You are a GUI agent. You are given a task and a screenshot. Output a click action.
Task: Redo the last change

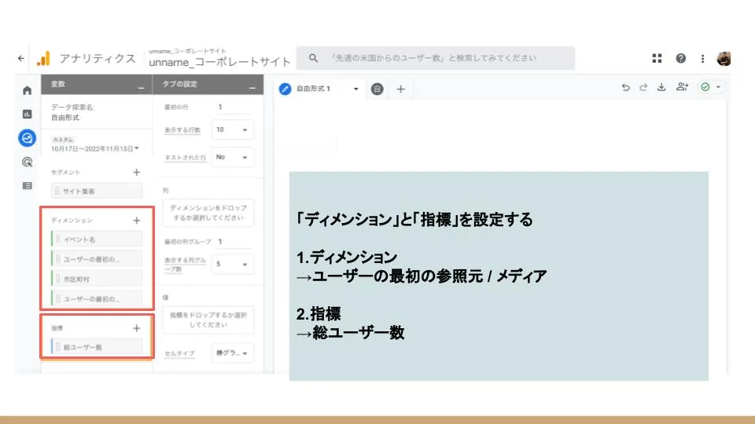(x=643, y=87)
